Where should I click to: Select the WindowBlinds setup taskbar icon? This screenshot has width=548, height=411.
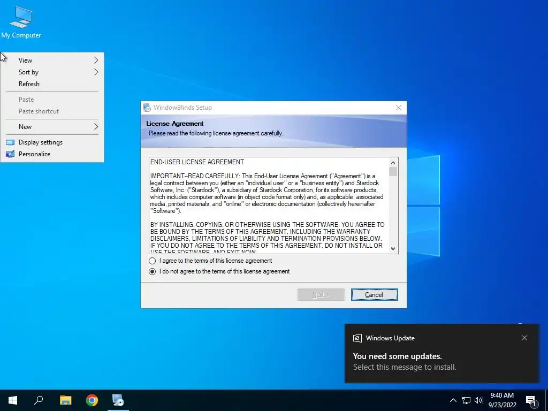(118, 400)
